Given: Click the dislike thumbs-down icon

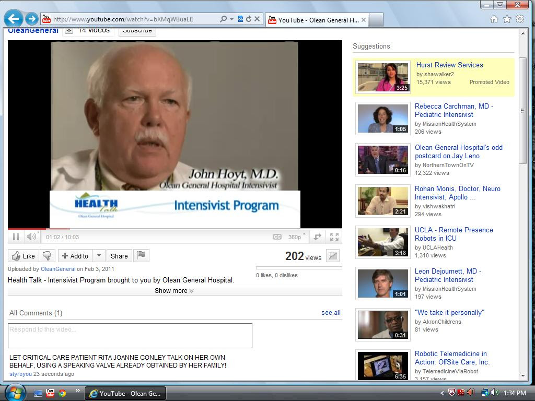Looking at the screenshot, I should (48, 256).
